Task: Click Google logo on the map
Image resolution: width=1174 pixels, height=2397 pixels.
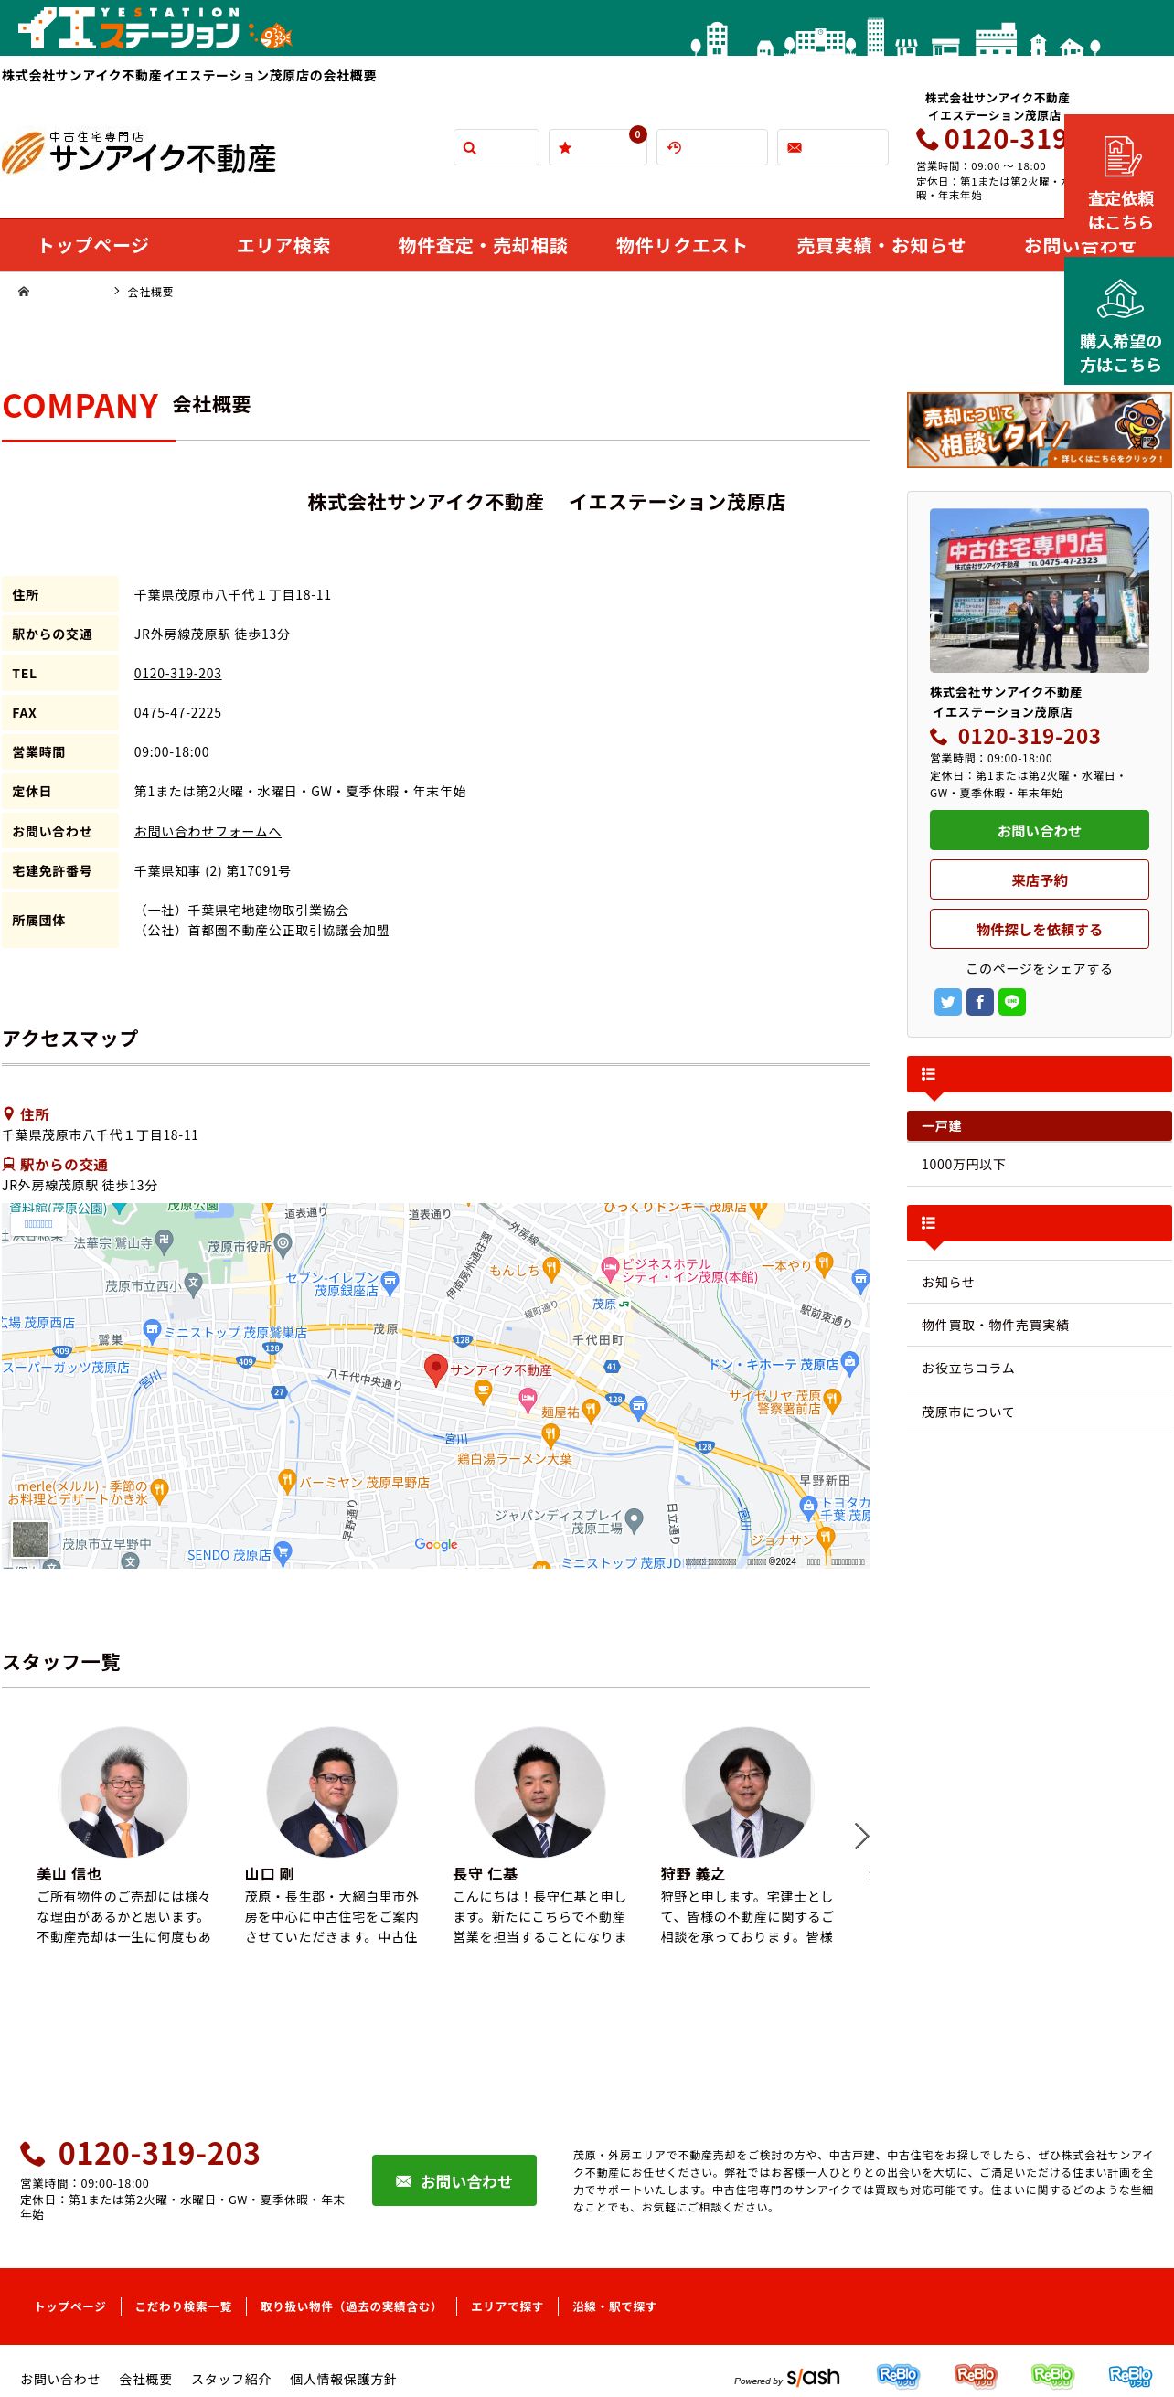Action: click(x=436, y=1544)
